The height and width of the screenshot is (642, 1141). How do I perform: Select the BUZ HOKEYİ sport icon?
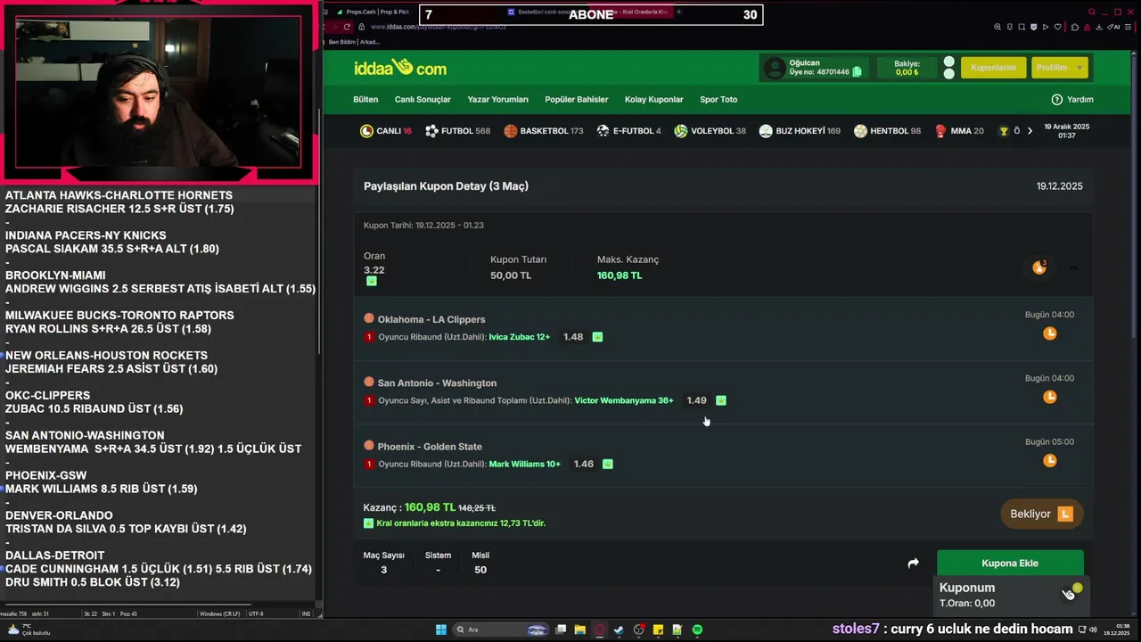point(766,131)
